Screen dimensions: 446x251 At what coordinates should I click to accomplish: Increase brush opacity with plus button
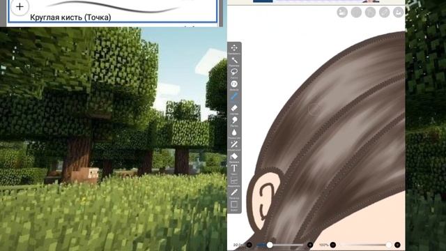pos(397,245)
